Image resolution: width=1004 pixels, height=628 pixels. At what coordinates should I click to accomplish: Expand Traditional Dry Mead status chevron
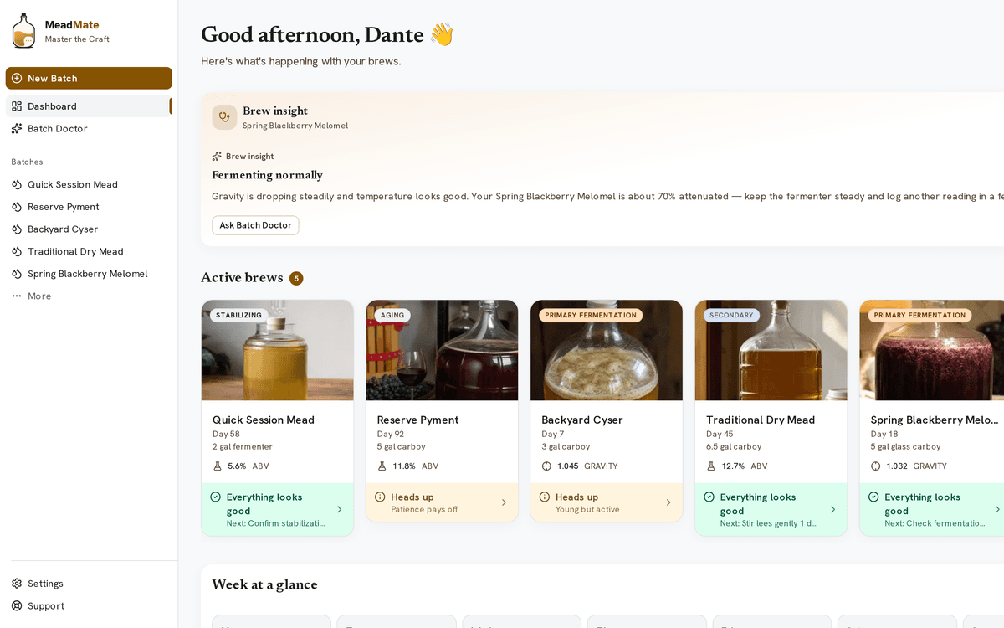[832, 509]
